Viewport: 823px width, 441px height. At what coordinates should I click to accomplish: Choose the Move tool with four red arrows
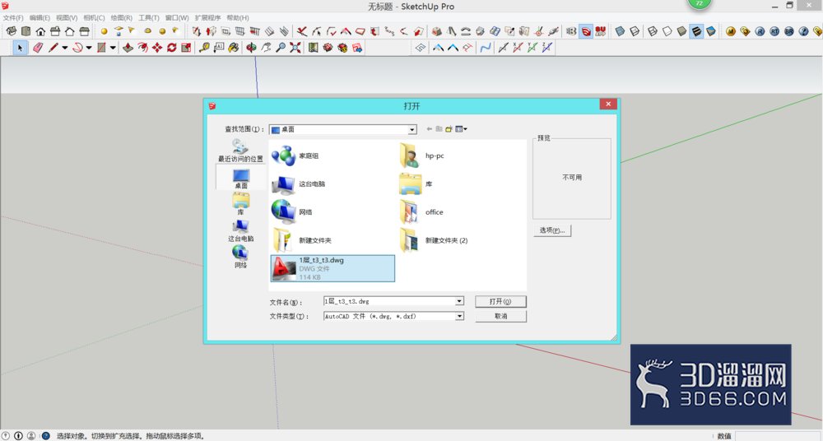(157, 48)
